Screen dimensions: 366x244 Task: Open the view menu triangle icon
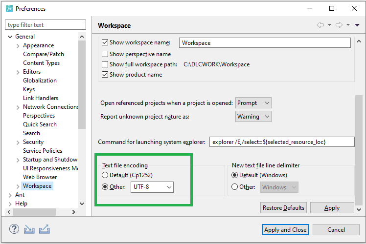[357, 25]
